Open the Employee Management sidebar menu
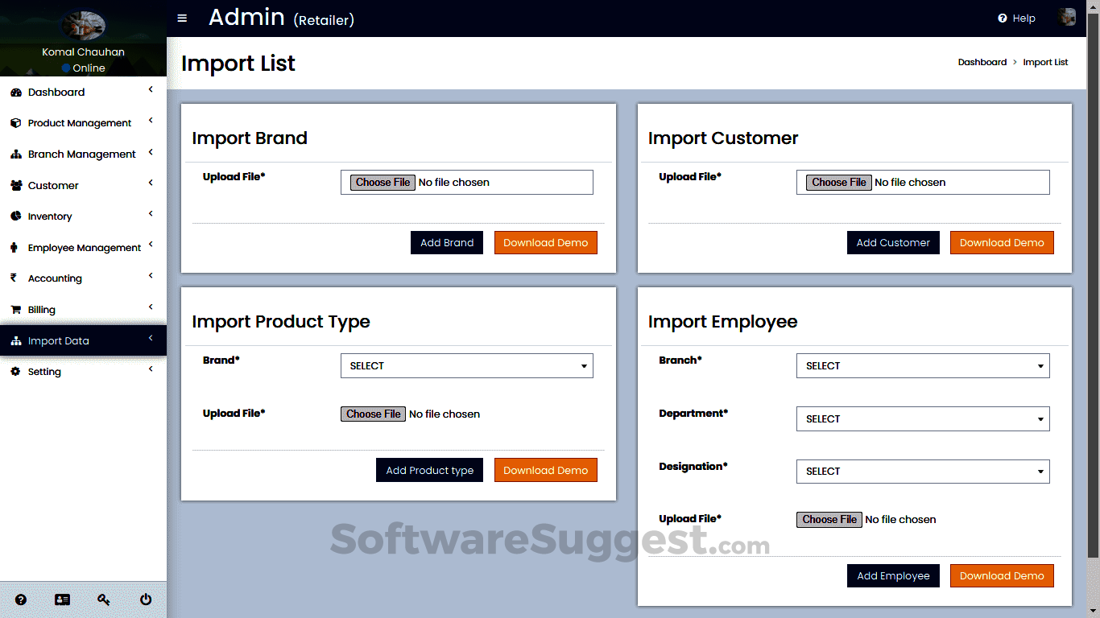 85,248
